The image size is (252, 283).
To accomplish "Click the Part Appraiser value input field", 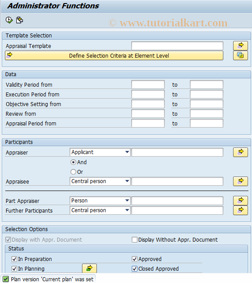I will click(x=177, y=201).
